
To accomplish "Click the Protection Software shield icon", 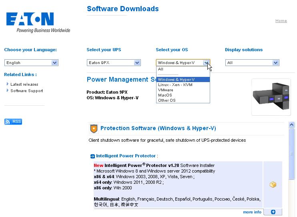I will (94, 129).
